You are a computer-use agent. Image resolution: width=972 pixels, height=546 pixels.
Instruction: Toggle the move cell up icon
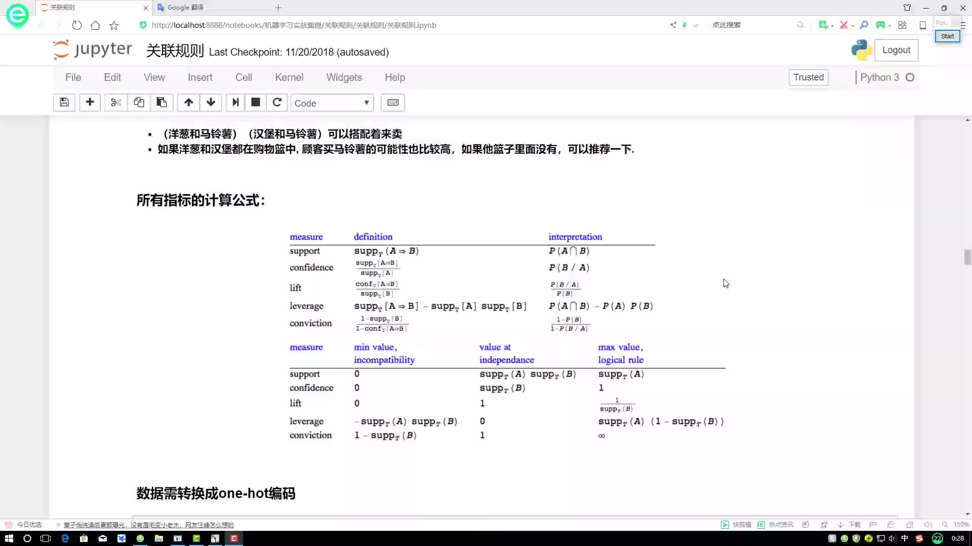pos(188,103)
